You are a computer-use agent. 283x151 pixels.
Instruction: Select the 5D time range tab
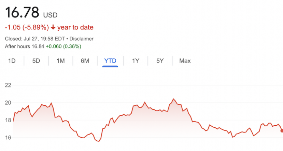coord(36,61)
